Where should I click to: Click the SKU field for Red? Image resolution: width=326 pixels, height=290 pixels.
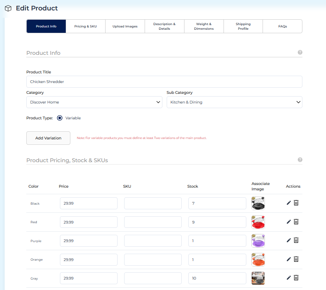tap(153, 222)
